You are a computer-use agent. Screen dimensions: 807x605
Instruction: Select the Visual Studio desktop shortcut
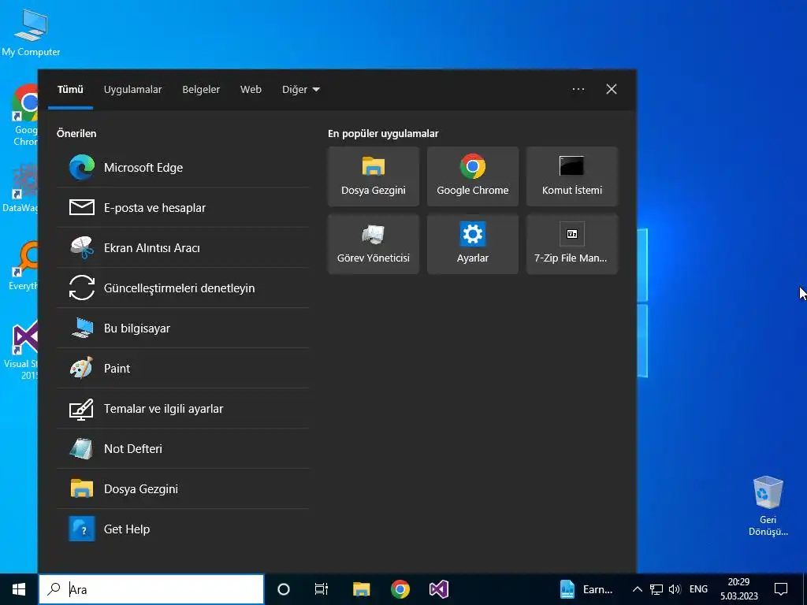[x=23, y=350]
